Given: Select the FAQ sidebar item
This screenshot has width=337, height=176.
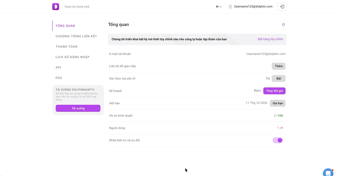Looking at the screenshot, I should [x=59, y=78].
